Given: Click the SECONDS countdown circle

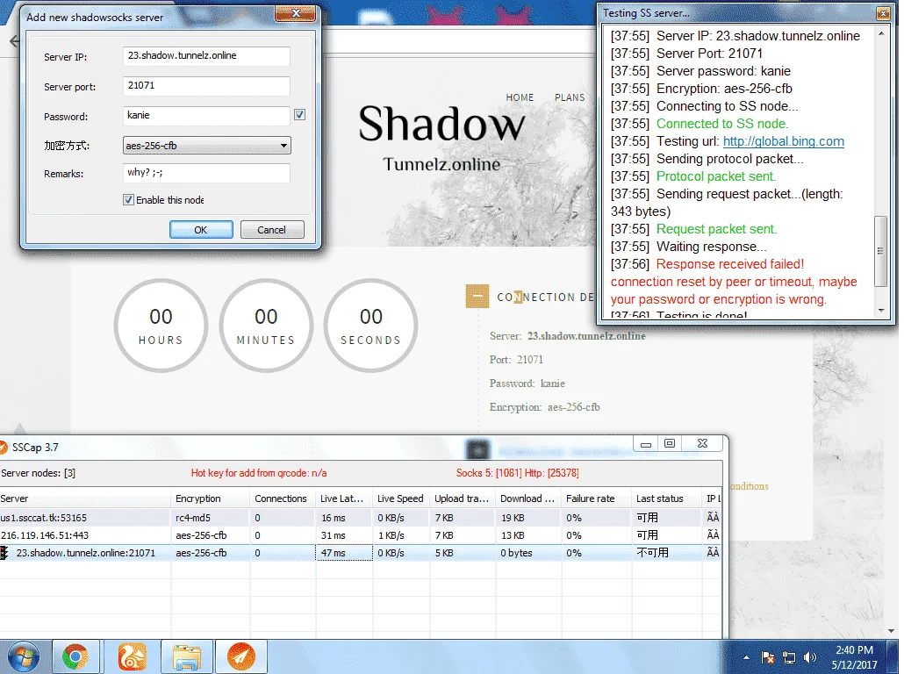Looking at the screenshot, I should coord(370,326).
